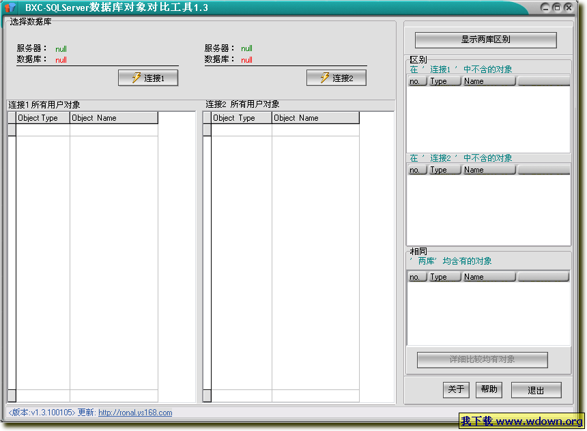Maximize the window from the title bar
Image resolution: width=587 pixels, height=431 pixels.
pos(557,8)
